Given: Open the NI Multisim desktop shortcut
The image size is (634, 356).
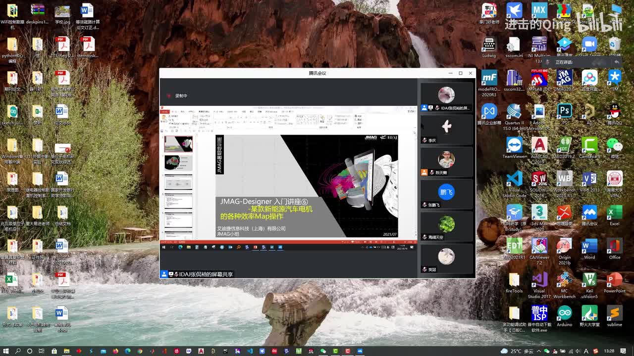Looking at the screenshot, I should tap(539, 50).
